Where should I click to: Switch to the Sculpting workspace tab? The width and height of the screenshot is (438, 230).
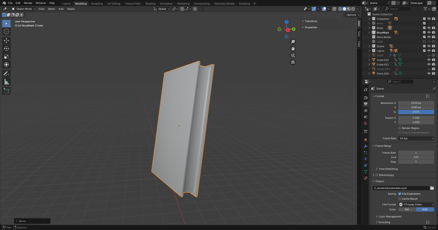[97, 3]
